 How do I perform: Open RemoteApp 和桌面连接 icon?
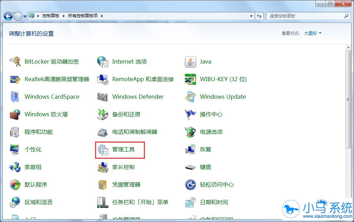pos(103,79)
